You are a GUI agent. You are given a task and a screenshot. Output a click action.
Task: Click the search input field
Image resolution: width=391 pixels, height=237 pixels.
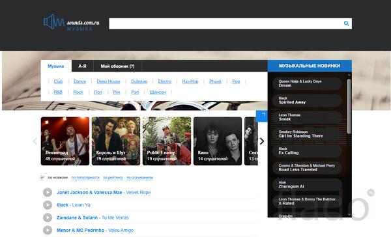tap(225, 23)
